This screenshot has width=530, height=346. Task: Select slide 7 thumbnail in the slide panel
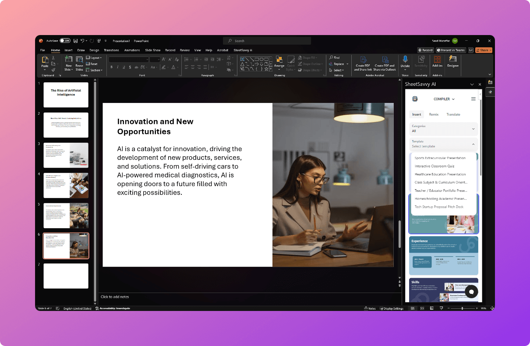[x=66, y=276]
